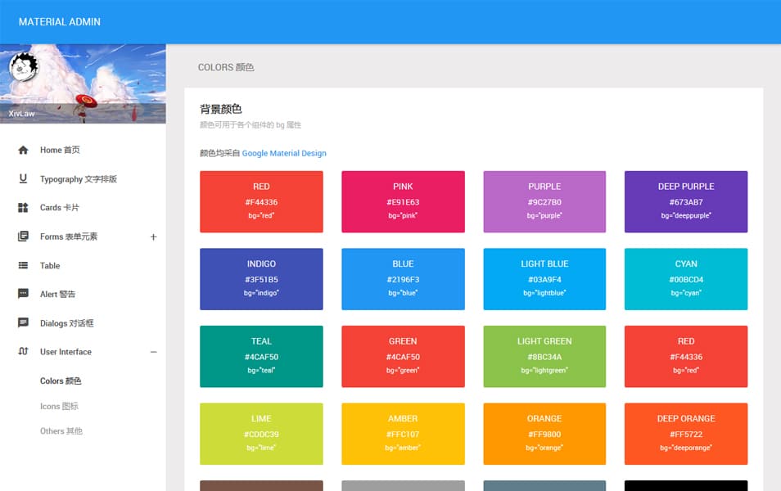Expand the Forms 表单元素 menu with plus sign
Screen dimensions: 781x491
tap(152, 236)
